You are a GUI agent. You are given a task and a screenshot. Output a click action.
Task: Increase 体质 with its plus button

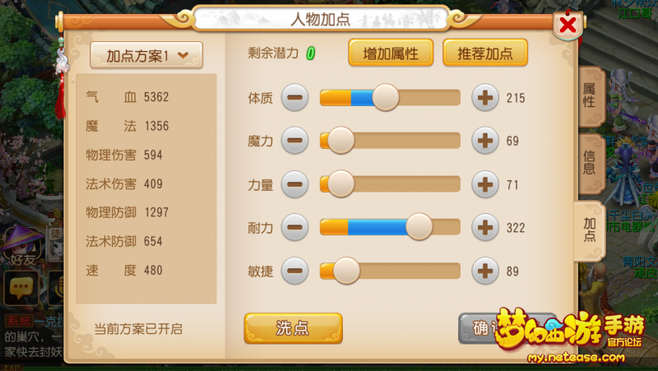point(485,97)
